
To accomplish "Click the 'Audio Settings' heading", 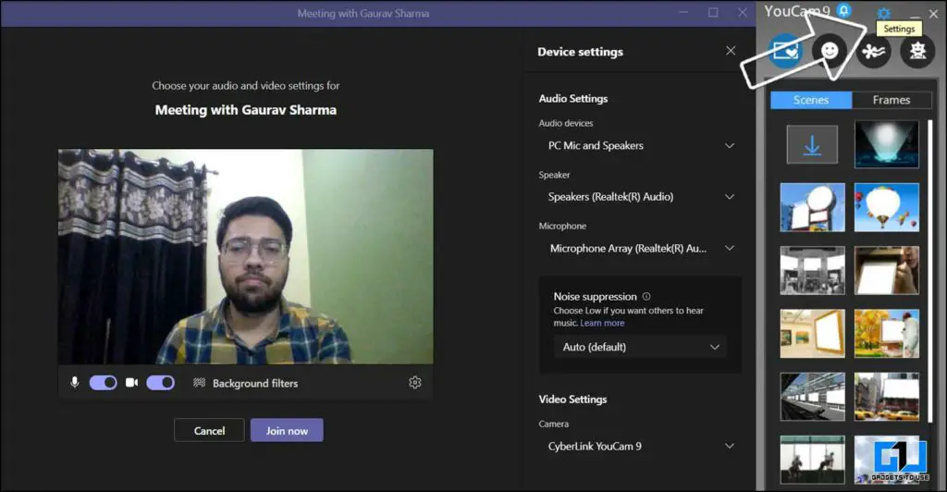I will [573, 98].
